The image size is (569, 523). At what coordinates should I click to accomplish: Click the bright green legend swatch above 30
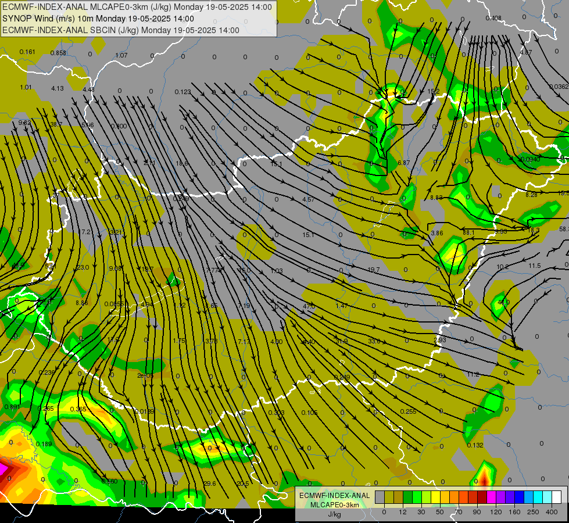[417, 497]
